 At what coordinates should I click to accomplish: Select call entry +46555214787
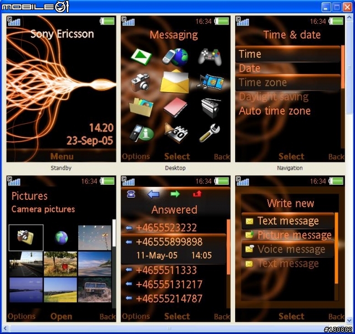pos(174,298)
